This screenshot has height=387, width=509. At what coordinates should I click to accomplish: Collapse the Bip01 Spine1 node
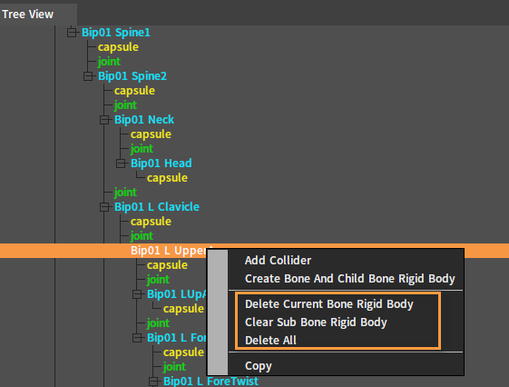click(72, 33)
